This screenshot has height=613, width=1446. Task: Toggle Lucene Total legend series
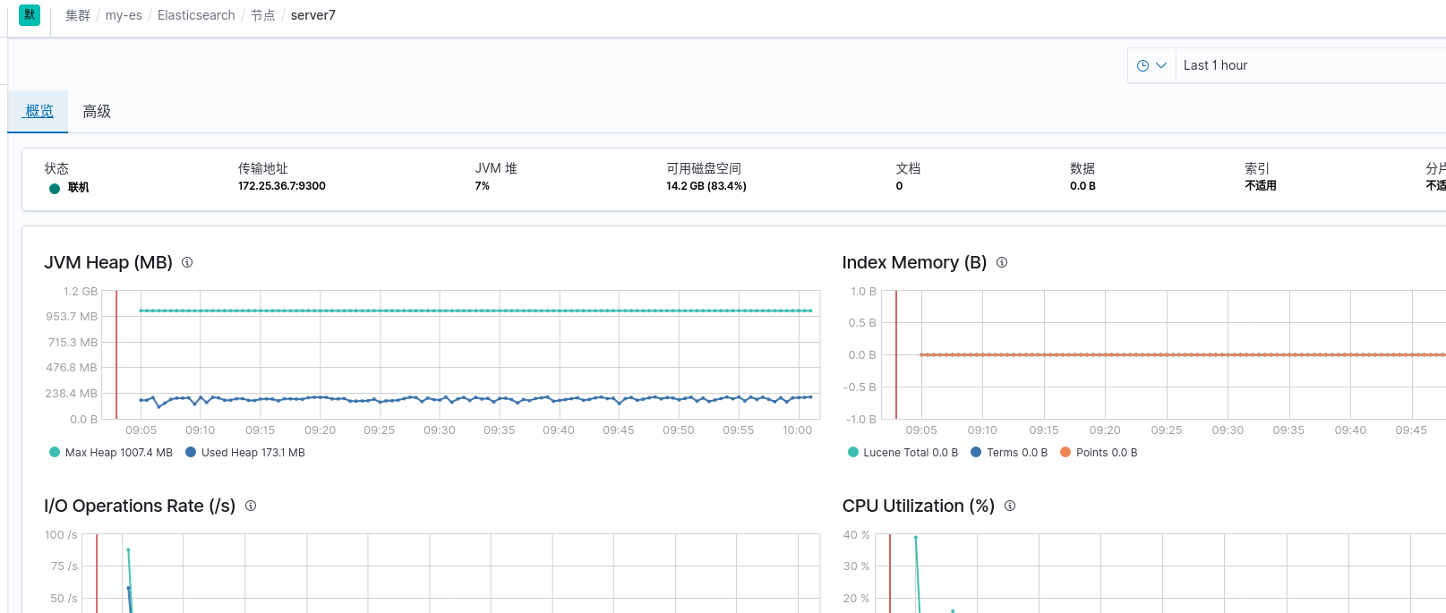pyautogui.click(x=903, y=453)
